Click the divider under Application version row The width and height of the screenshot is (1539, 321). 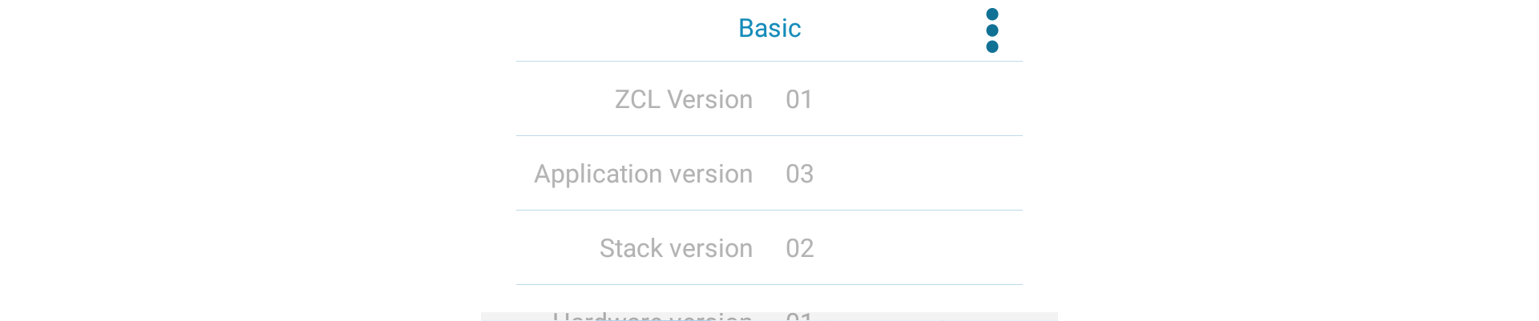[769, 210]
